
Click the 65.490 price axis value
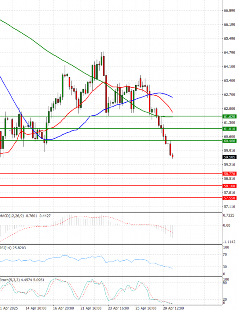229,38
